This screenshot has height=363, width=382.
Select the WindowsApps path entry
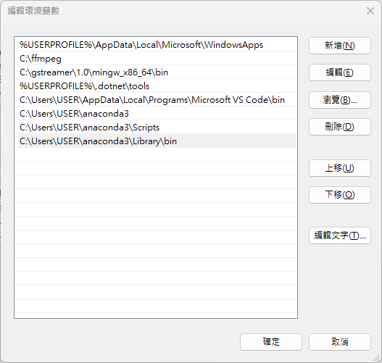pyautogui.click(x=156, y=45)
